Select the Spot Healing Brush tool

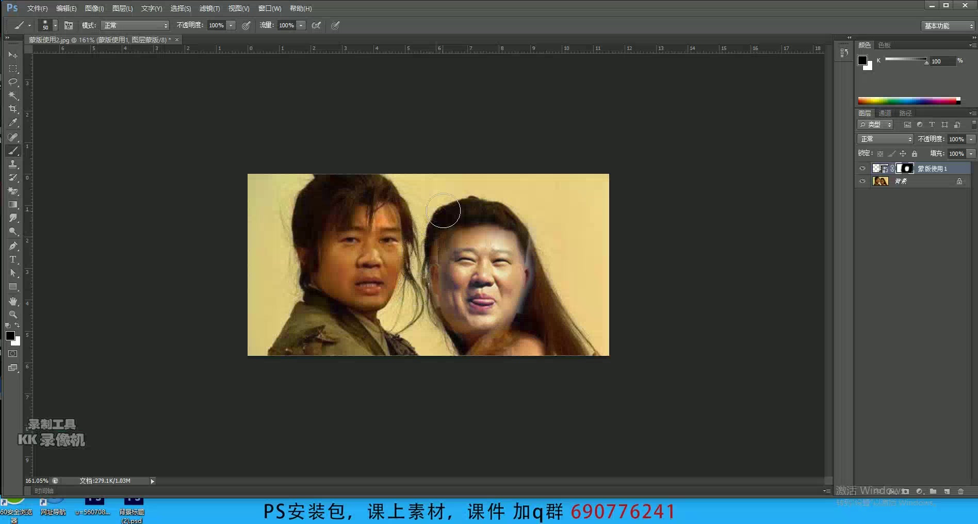tap(13, 137)
